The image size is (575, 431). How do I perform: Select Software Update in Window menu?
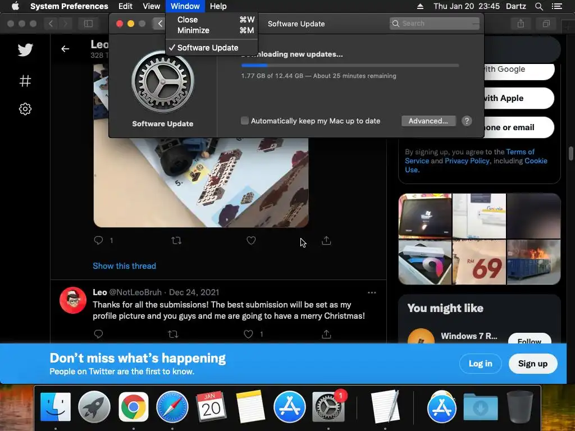tap(212, 48)
